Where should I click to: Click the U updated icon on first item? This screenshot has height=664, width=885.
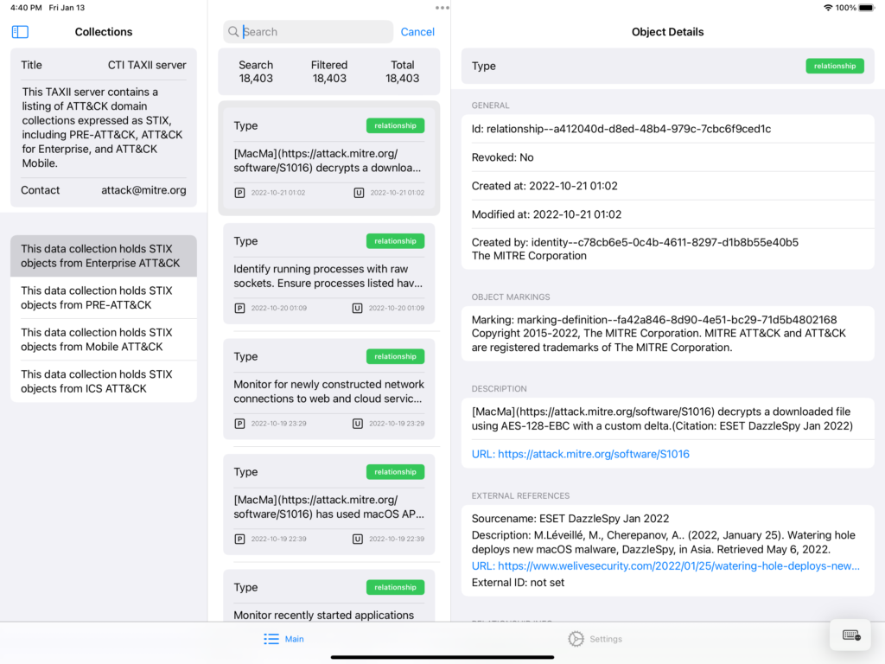click(x=357, y=192)
